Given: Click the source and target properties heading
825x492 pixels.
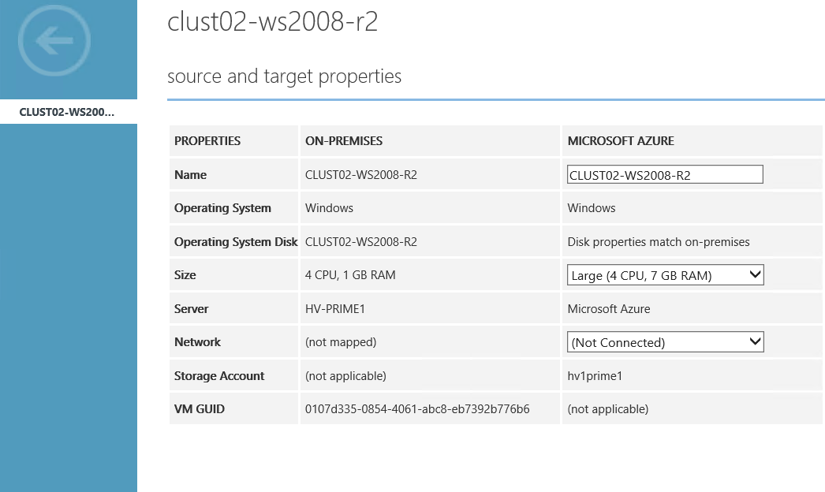Looking at the screenshot, I should (284, 76).
